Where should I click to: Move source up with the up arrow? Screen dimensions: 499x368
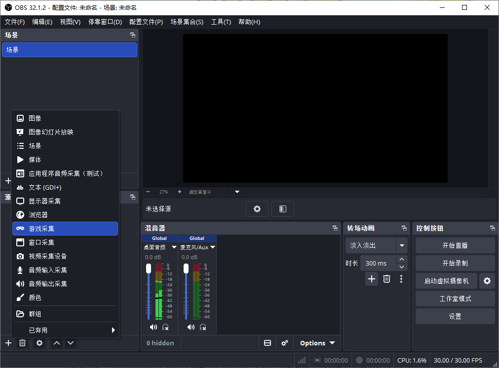pos(57,343)
